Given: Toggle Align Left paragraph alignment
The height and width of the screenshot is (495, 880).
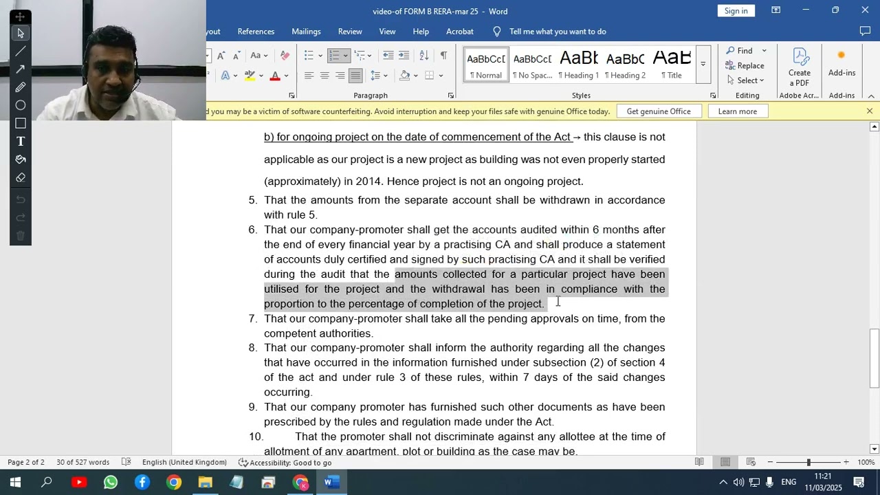Looking at the screenshot, I should click(309, 76).
